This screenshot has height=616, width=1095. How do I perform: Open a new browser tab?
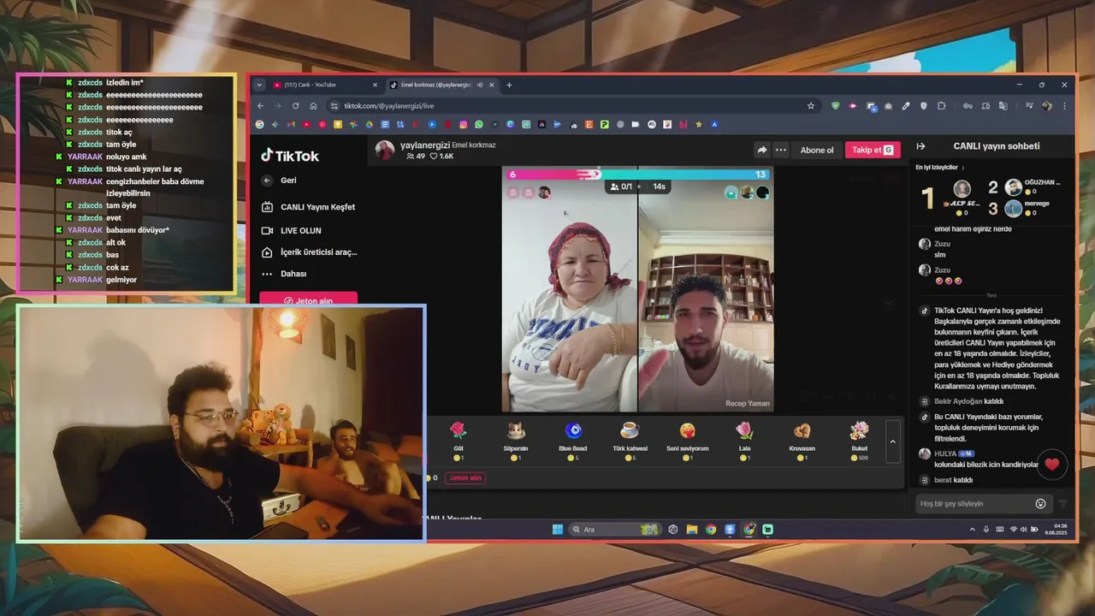click(509, 85)
